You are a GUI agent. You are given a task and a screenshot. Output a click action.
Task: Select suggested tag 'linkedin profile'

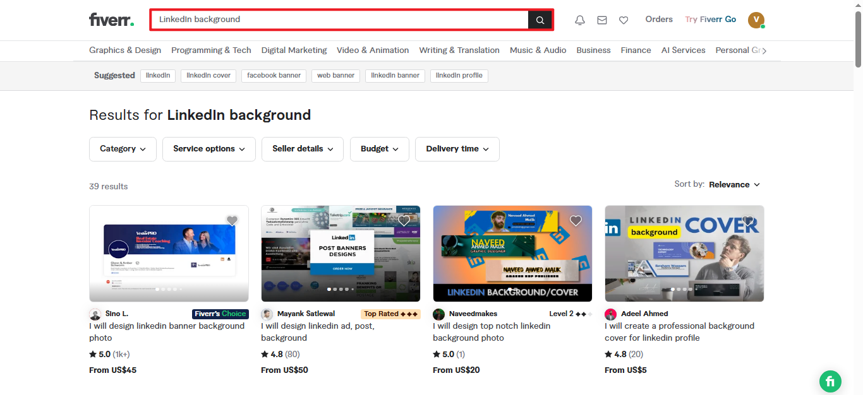coord(459,76)
